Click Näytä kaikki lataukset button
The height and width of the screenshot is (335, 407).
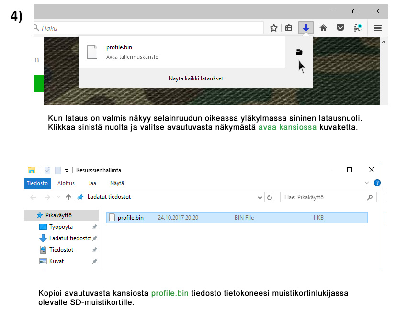(195, 78)
